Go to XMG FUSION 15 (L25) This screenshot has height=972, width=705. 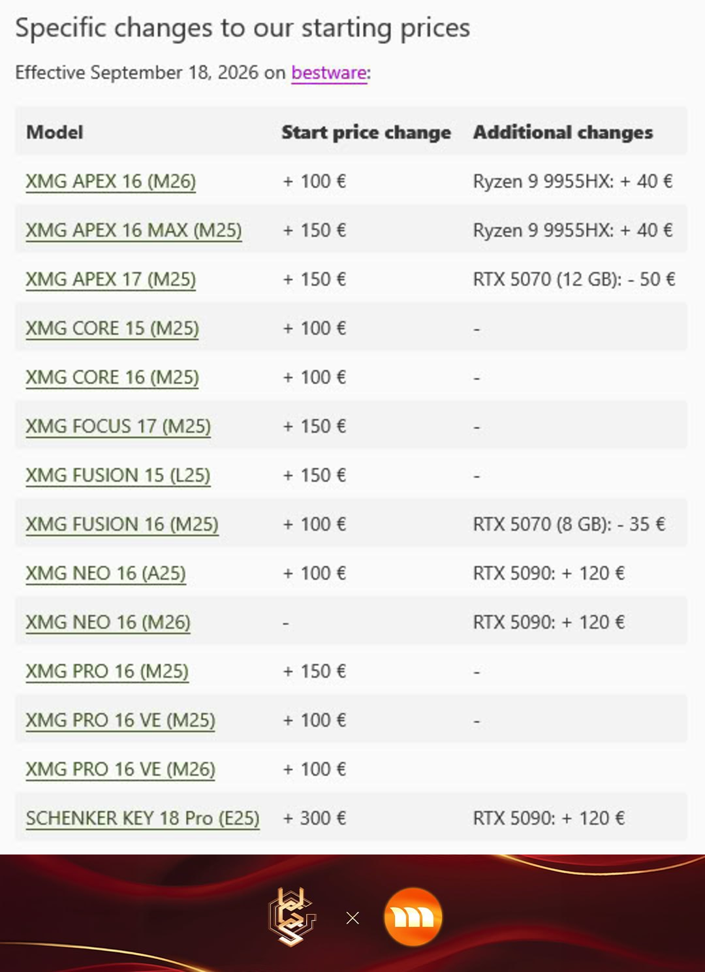point(118,475)
